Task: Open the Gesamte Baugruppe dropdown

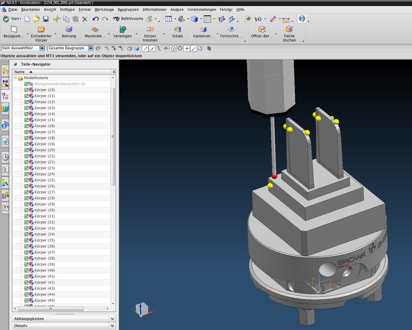Action: (91, 48)
